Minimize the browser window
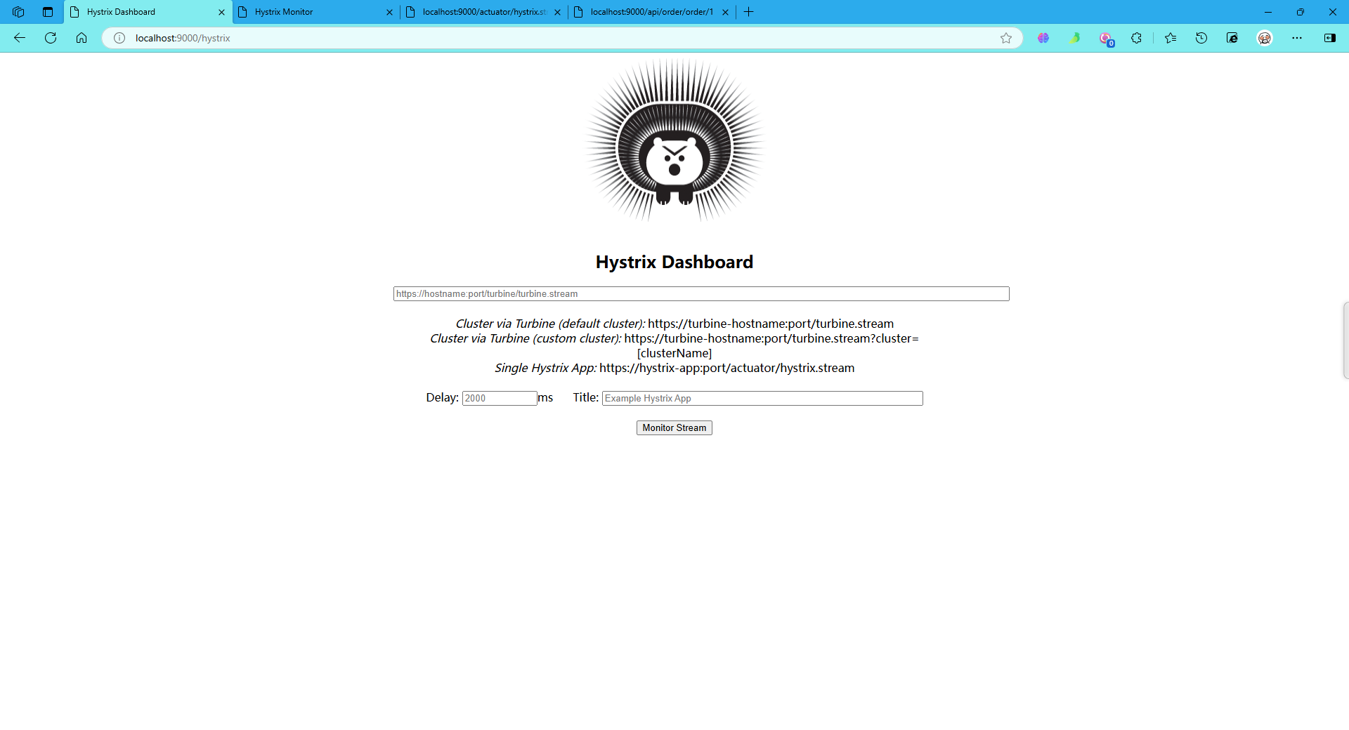Viewport: 1349px width, 730px height. (x=1268, y=12)
